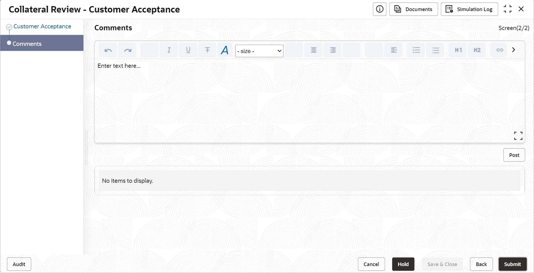This screenshot has height=273, width=534.
Task: Right align the comment text
Action: tap(333, 50)
